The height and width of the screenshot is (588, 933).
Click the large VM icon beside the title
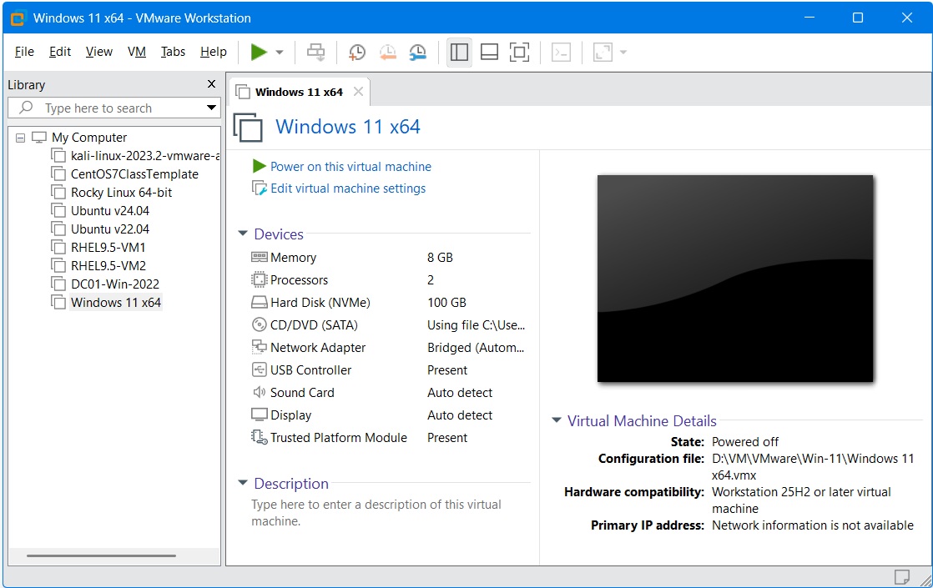[248, 128]
